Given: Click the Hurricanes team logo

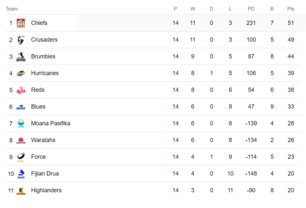Looking at the screenshot, I should click(21, 73).
